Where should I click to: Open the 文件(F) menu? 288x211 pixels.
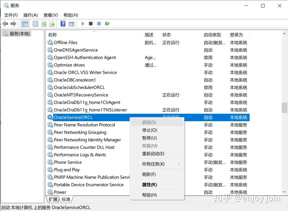[11, 15]
